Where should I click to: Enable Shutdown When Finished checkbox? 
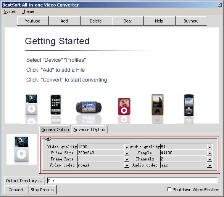pyautogui.click(x=169, y=189)
